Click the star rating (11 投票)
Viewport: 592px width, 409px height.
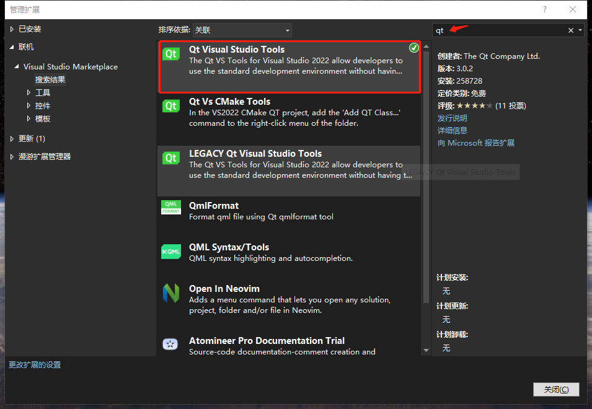point(482,105)
